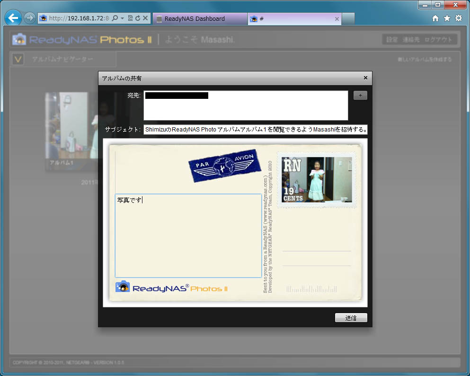470x376 pixels.
Task: Expand the アルバムナビゲーター chevron
Action: click(18, 60)
